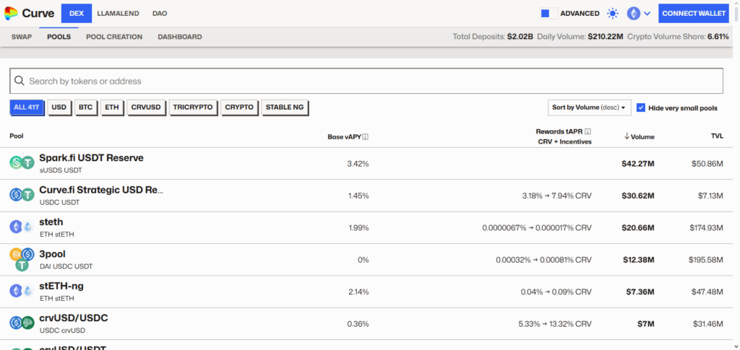Image resolution: width=740 pixels, height=350 pixels.
Task: Open the DASHBOARD page
Action: [180, 37]
